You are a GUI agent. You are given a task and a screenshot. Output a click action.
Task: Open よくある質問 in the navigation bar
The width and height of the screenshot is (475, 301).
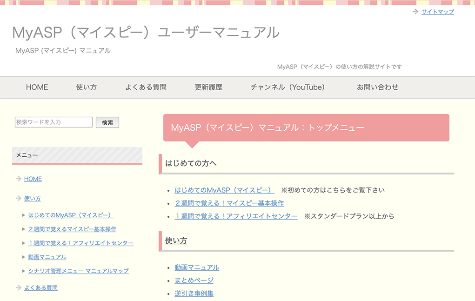coord(146,87)
